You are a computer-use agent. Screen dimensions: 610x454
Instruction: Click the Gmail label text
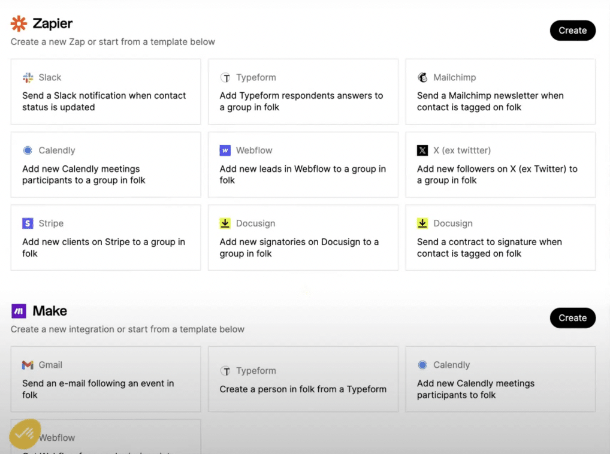(50, 365)
